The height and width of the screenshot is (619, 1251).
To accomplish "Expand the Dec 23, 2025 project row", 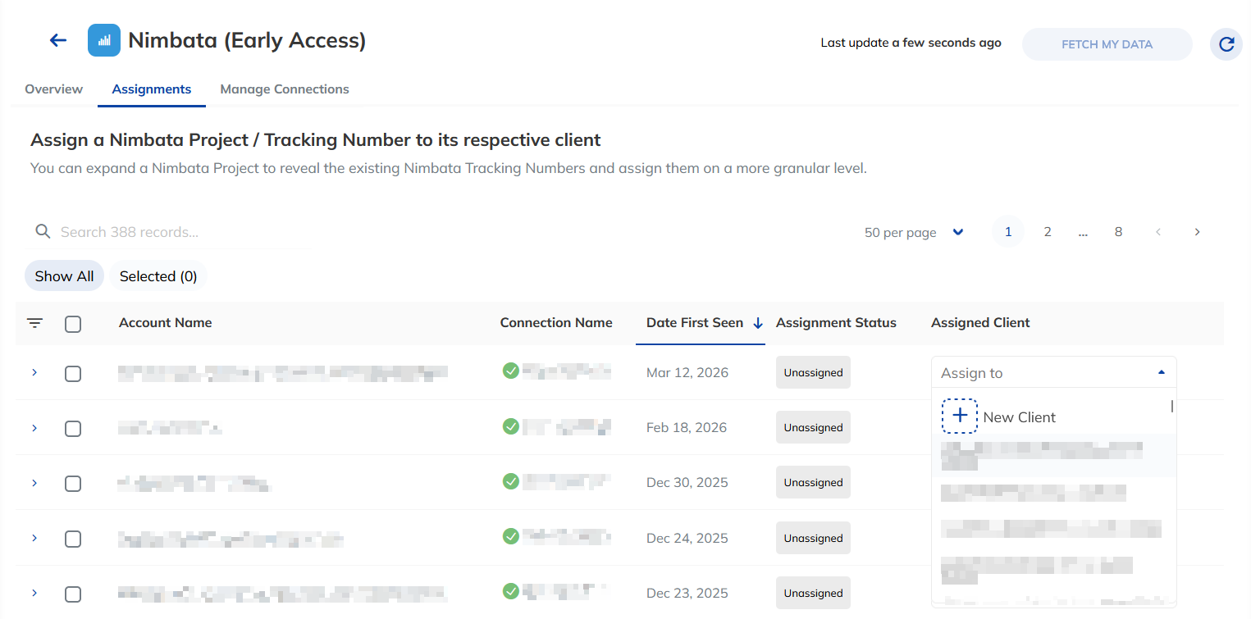I will 34,593.
